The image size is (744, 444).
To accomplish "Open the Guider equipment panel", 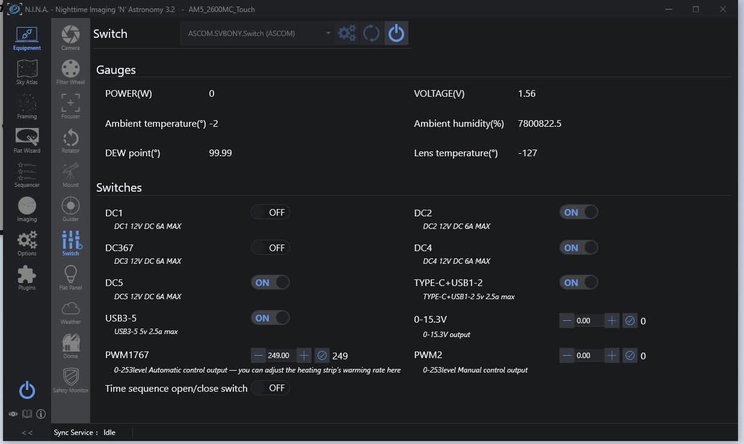I will (x=70, y=209).
